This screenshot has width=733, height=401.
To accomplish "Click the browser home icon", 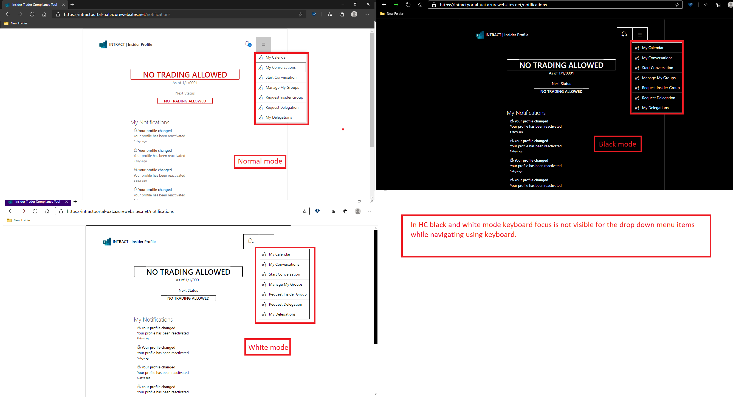I will pyautogui.click(x=44, y=14).
